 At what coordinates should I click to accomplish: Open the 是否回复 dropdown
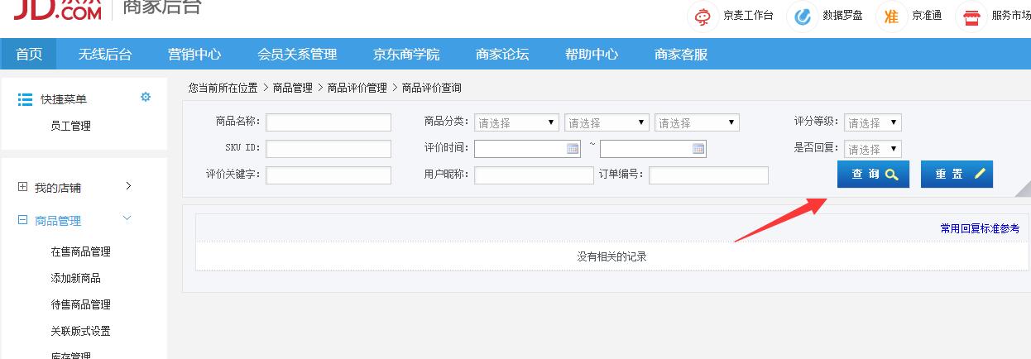pos(872,149)
